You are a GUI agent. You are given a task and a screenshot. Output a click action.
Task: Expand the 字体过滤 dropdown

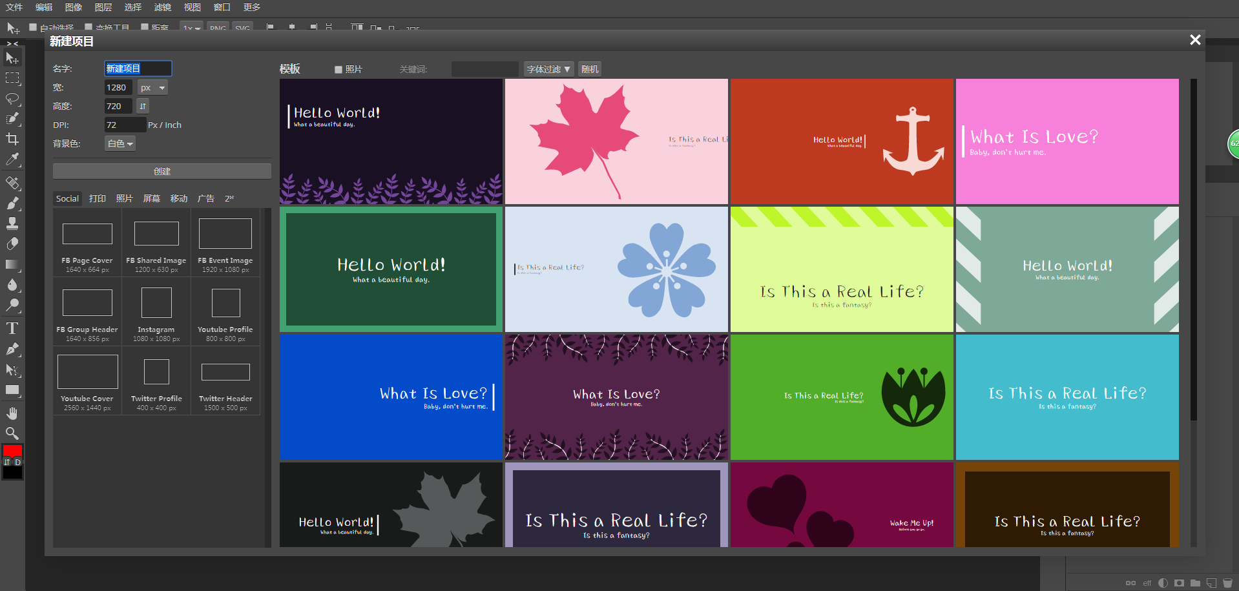(548, 69)
